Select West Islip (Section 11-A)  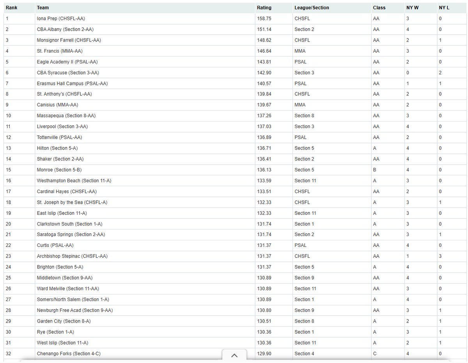tap(62, 343)
